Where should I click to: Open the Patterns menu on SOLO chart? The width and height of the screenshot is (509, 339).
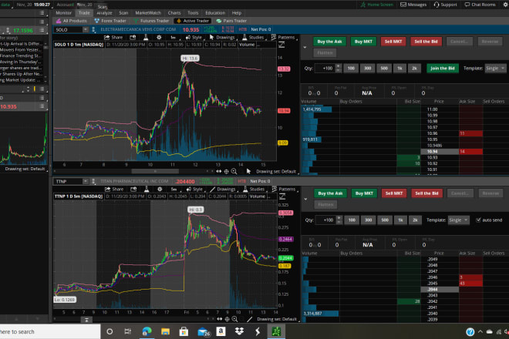pyautogui.click(x=283, y=37)
